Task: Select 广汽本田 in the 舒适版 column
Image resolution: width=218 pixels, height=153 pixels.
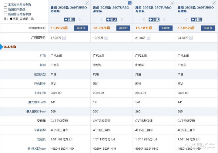Action: click(56, 56)
